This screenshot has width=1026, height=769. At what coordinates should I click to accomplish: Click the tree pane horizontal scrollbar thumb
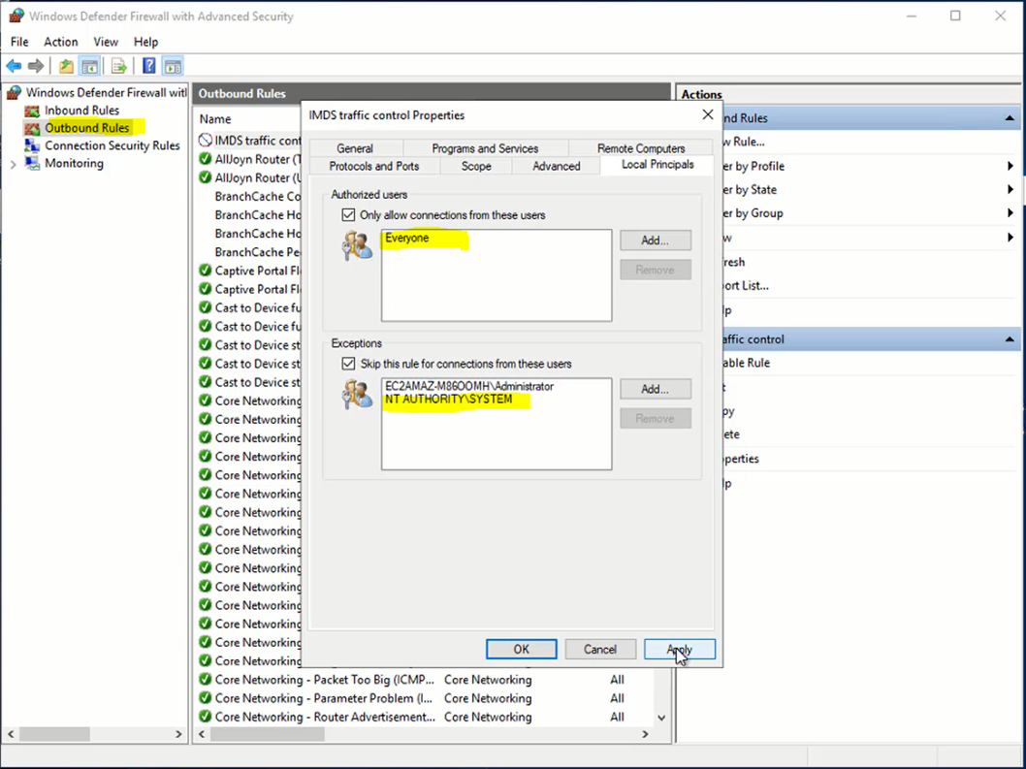[54, 734]
